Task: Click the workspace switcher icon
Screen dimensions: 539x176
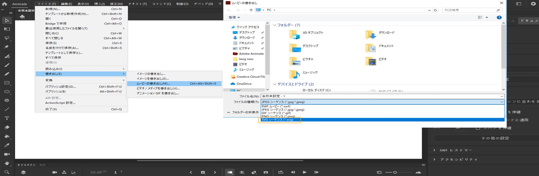Action: click(519, 4)
